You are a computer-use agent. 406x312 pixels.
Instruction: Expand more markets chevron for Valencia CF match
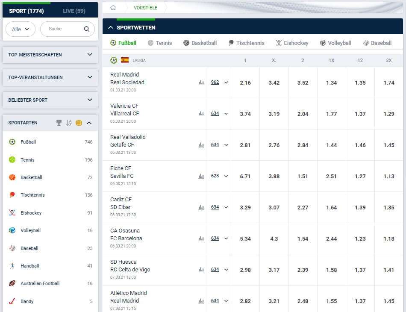point(226,114)
